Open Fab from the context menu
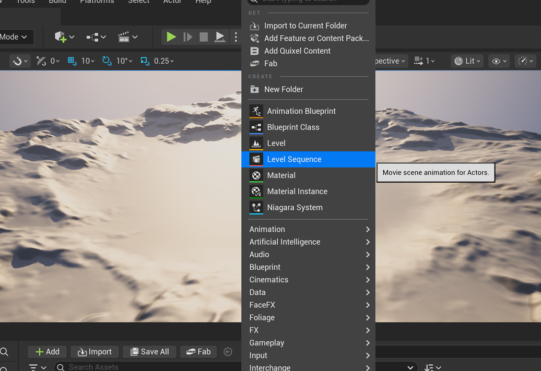Viewport: 541px width, 371px height. click(309, 64)
